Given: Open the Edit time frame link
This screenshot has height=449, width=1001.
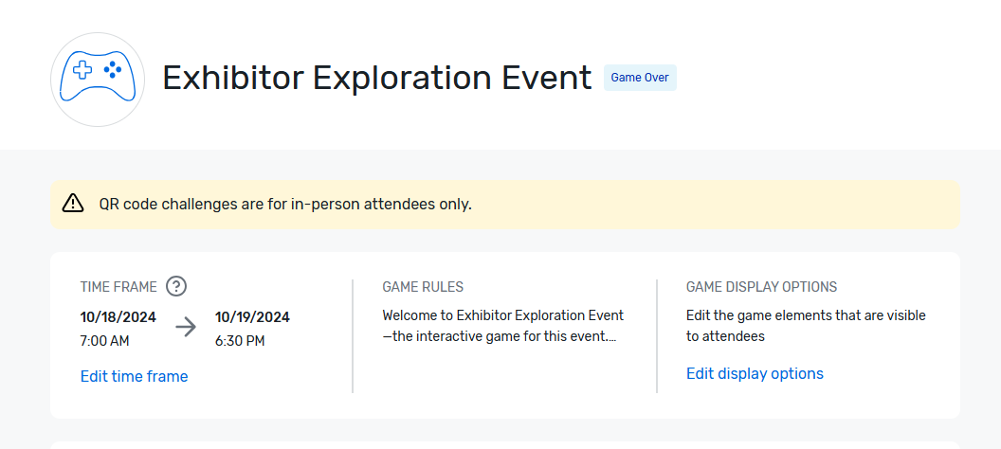Looking at the screenshot, I should [x=134, y=376].
